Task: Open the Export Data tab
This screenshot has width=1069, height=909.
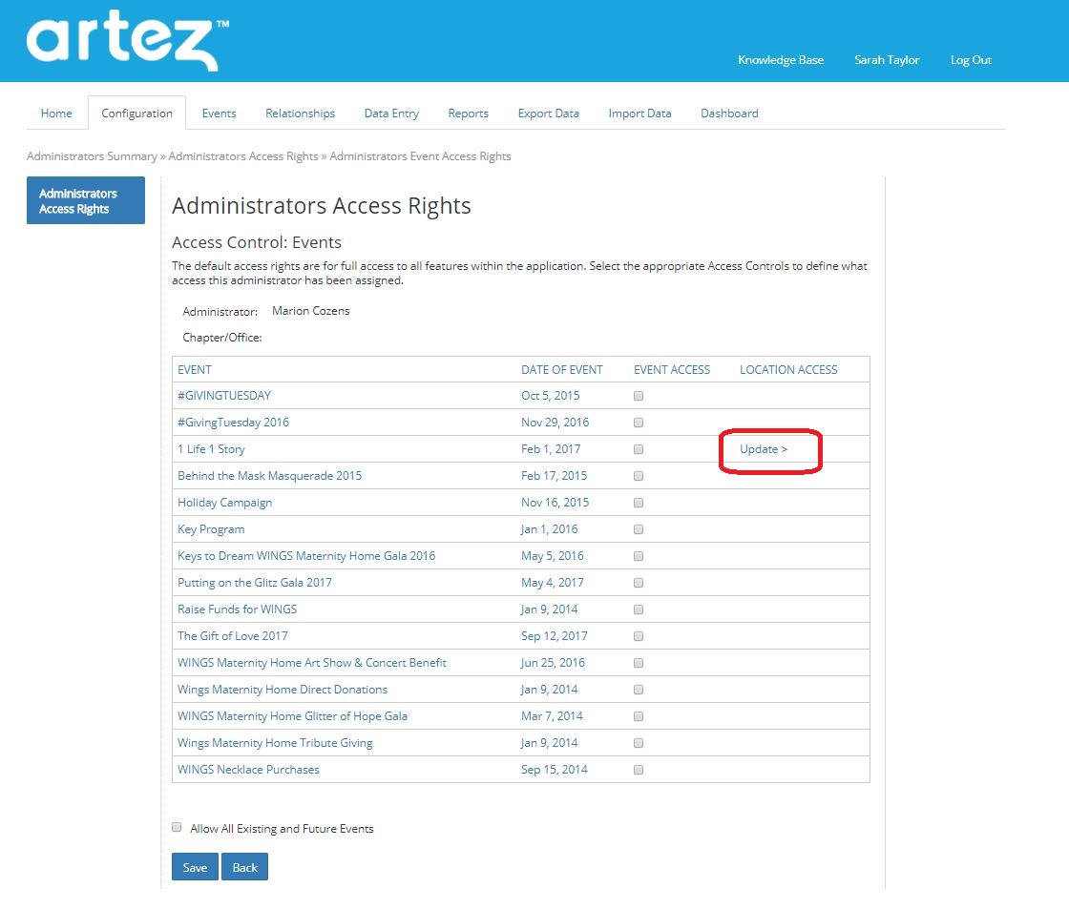Action: pyautogui.click(x=548, y=114)
